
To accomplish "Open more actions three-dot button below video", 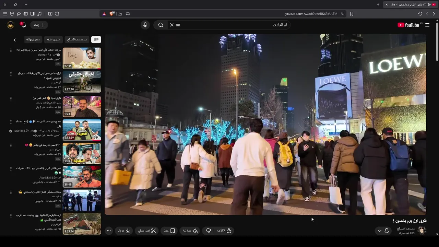I will pos(109,231).
